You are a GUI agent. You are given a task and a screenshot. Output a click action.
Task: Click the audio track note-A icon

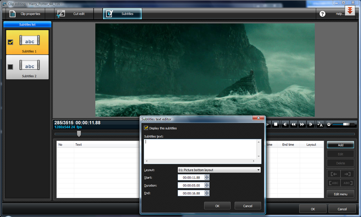pyautogui.click(x=320, y=124)
